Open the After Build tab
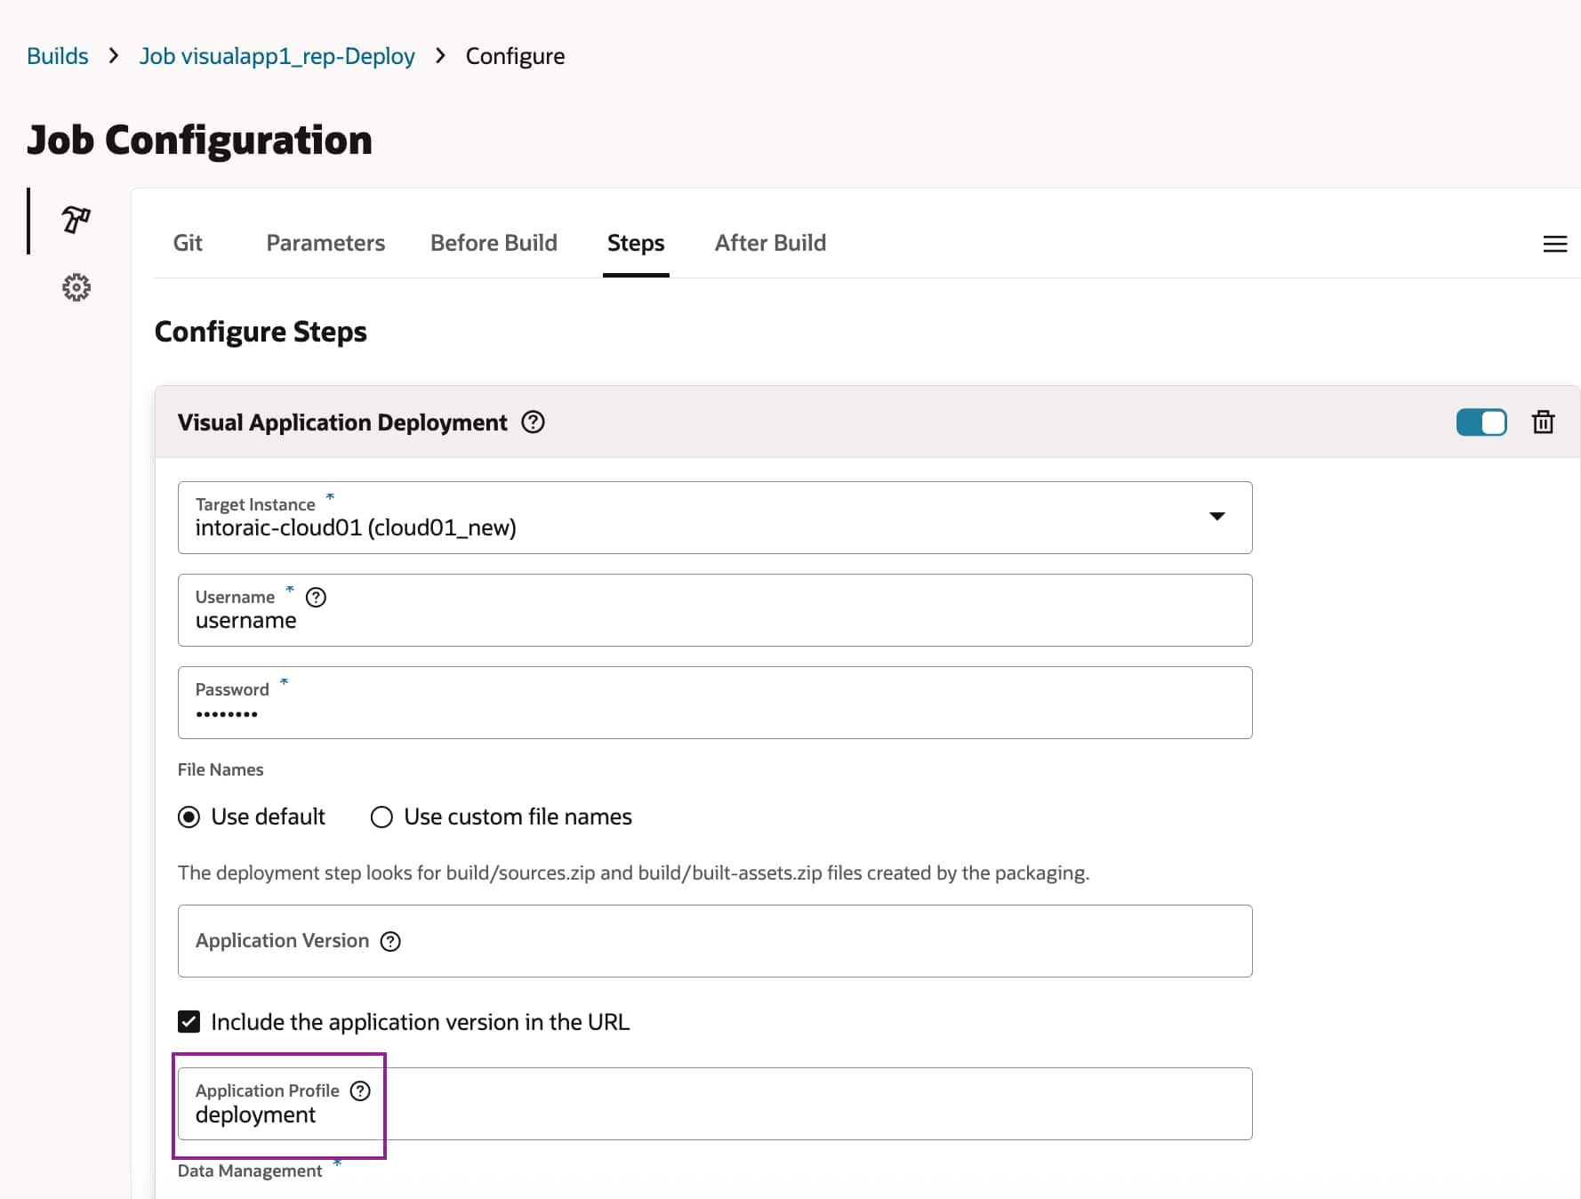Viewport: 1581px width, 1199px height. pyautogui.click(x=769, y=243)
